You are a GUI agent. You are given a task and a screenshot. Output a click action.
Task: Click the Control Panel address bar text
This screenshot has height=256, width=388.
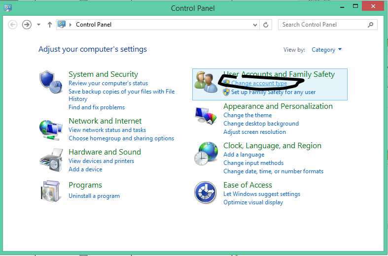[94, 25]
